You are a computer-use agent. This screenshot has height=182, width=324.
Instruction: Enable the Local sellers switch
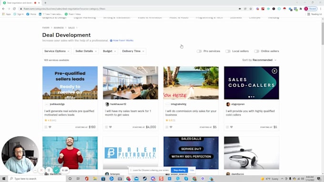(x=228, y=51)
